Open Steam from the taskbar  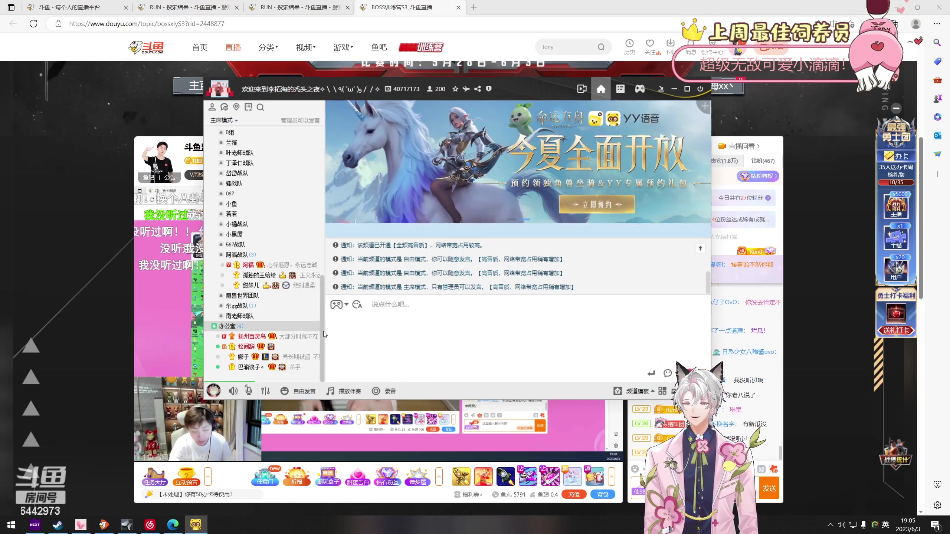click(58, 525)
